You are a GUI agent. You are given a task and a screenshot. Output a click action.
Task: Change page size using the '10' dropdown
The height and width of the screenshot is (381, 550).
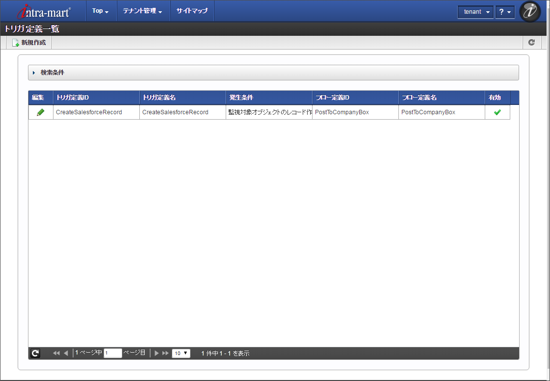click(181, 353)
